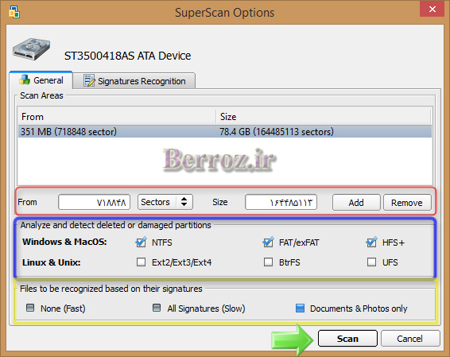Select Documents & Photos only option
This screenshot has height=357, width=450.
point(300,308)
